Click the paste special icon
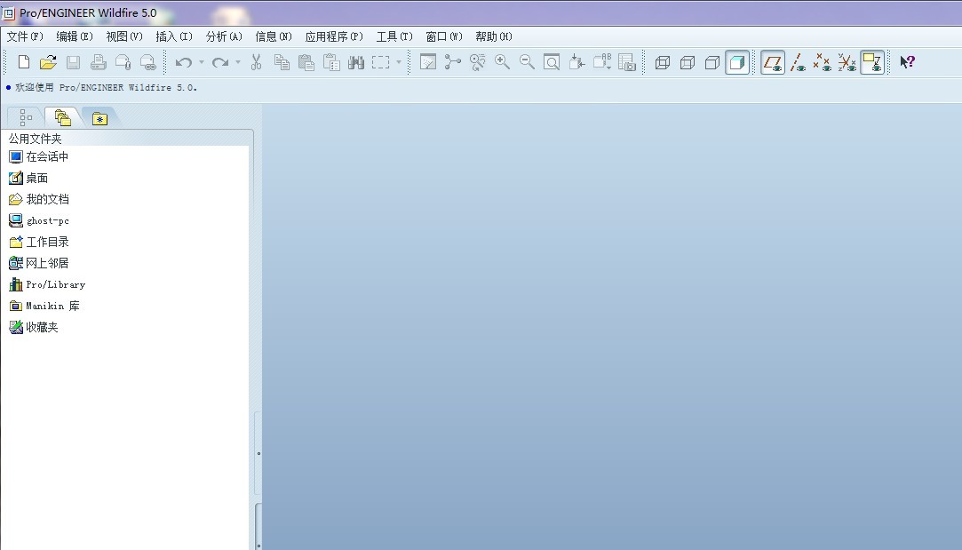Screen dimensions: 962x550 click(331, 62)
